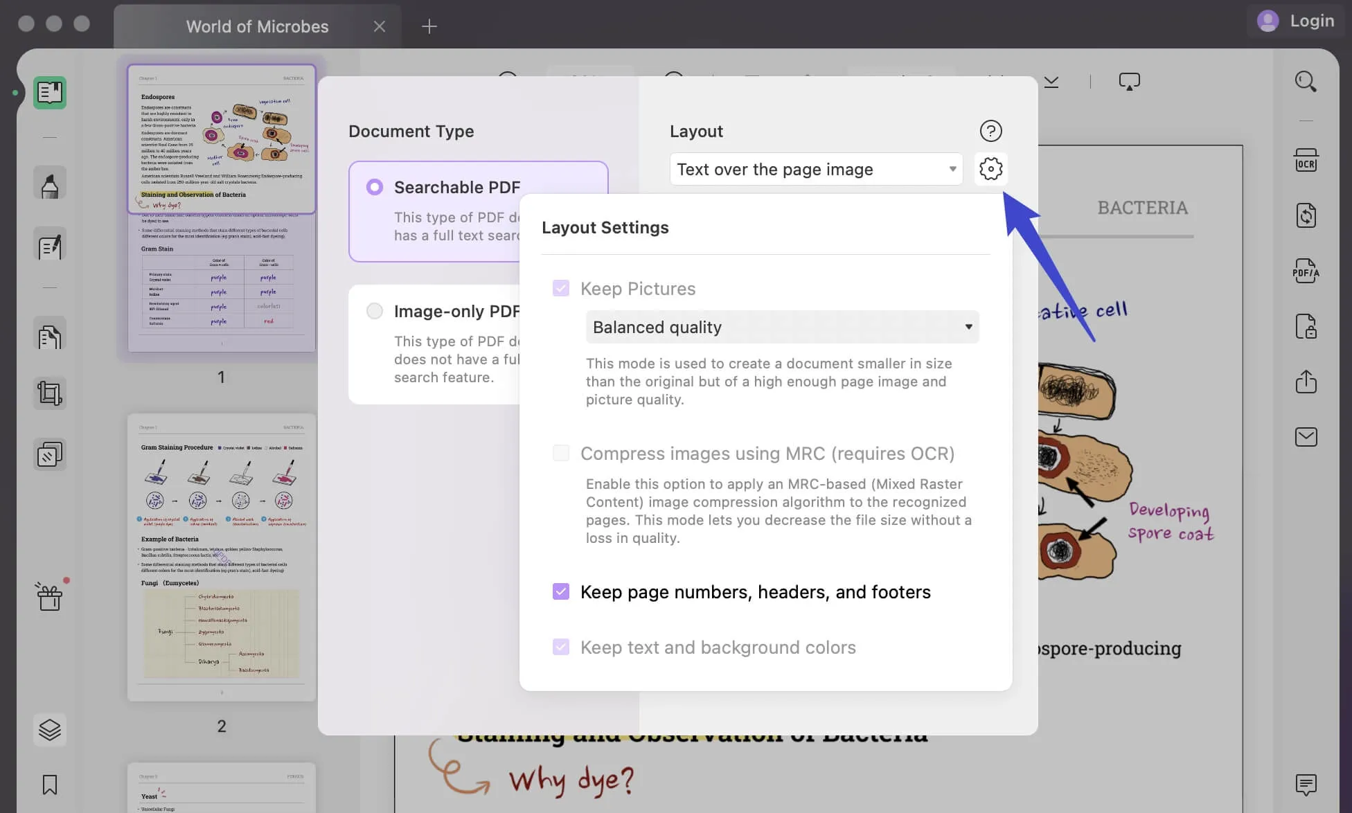Select the PDF/A conversion icon
Viewport: 1352px width, 813px height.
(1306, 270)
